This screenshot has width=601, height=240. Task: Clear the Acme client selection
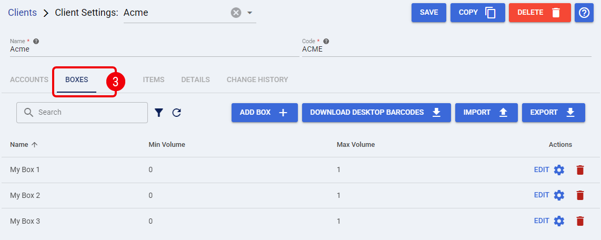pos(236,13)
